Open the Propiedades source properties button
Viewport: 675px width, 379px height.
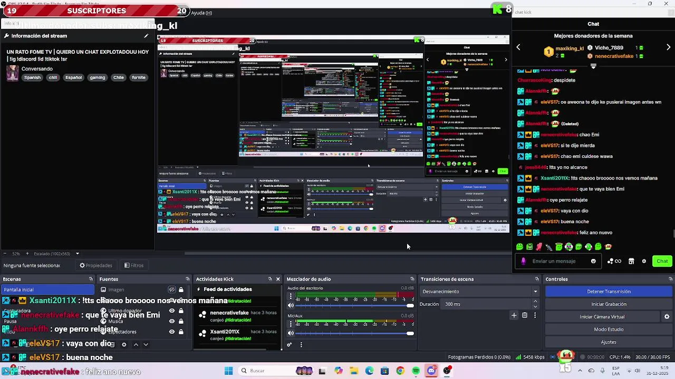pos(96,265)
